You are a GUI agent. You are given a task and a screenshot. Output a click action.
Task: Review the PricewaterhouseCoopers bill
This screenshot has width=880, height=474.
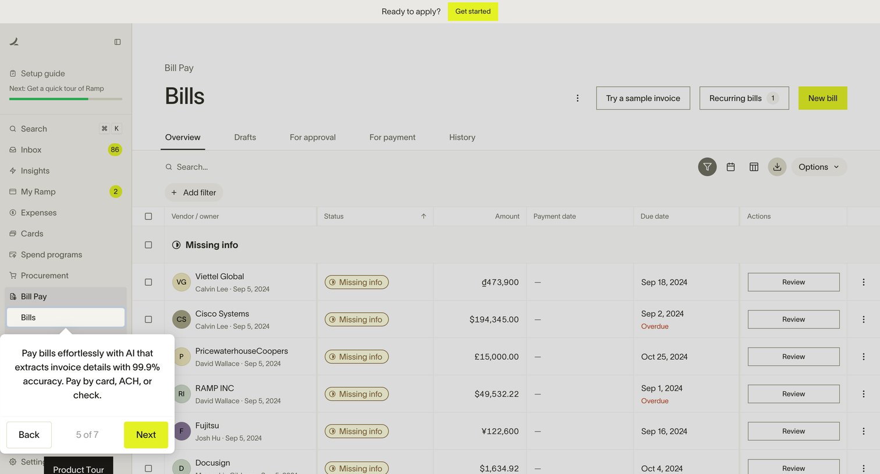click(x=794, y=357)
